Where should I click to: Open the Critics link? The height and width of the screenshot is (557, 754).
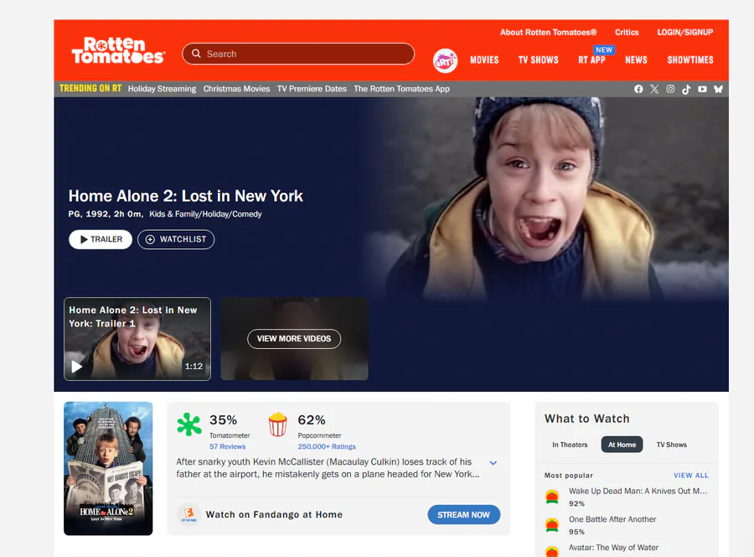point(627,32)
